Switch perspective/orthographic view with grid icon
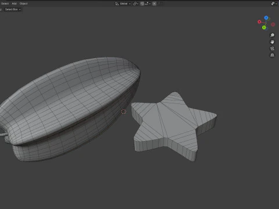279x209 pixels. click(x=272, y=55)
